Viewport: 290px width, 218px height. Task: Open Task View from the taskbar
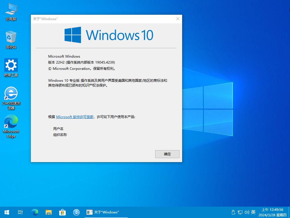[20, 212]
